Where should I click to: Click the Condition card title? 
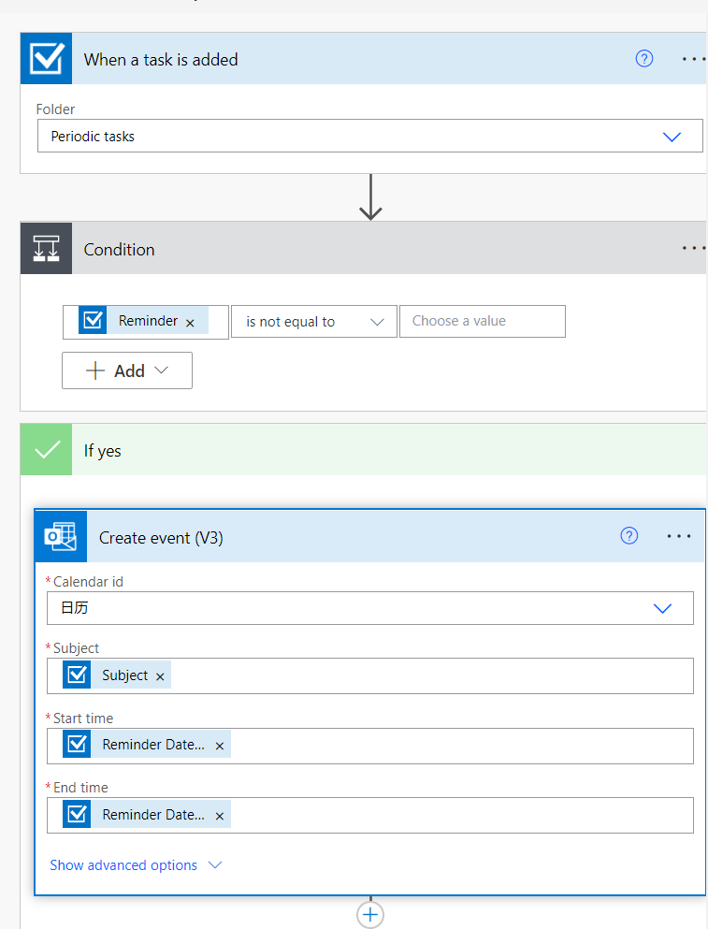(x=119, y=250)
